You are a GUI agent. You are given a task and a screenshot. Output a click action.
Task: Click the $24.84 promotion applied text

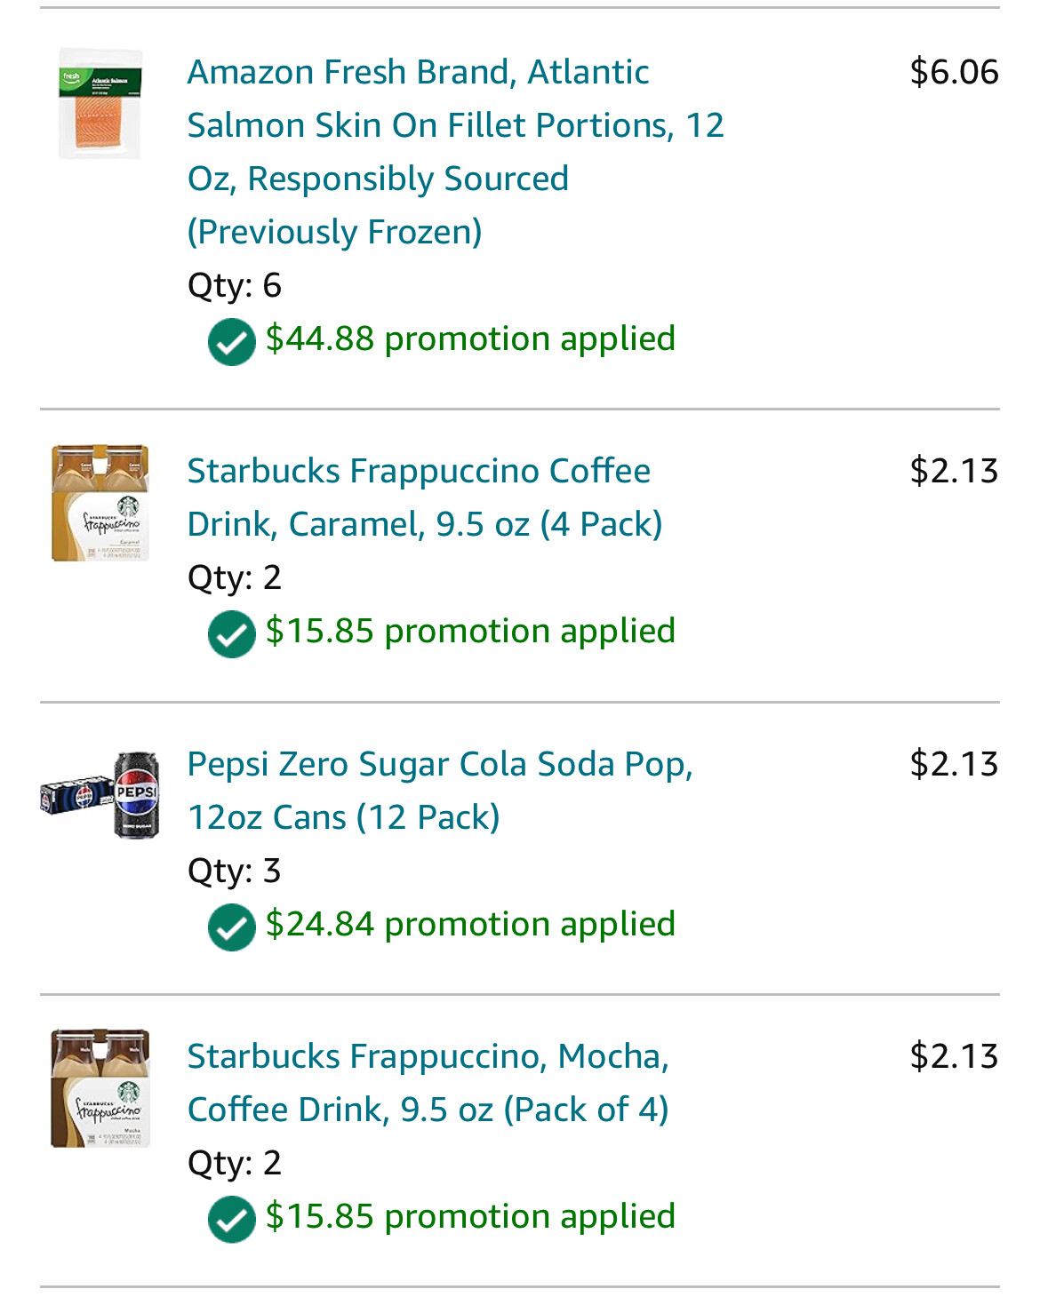(470, 925)
